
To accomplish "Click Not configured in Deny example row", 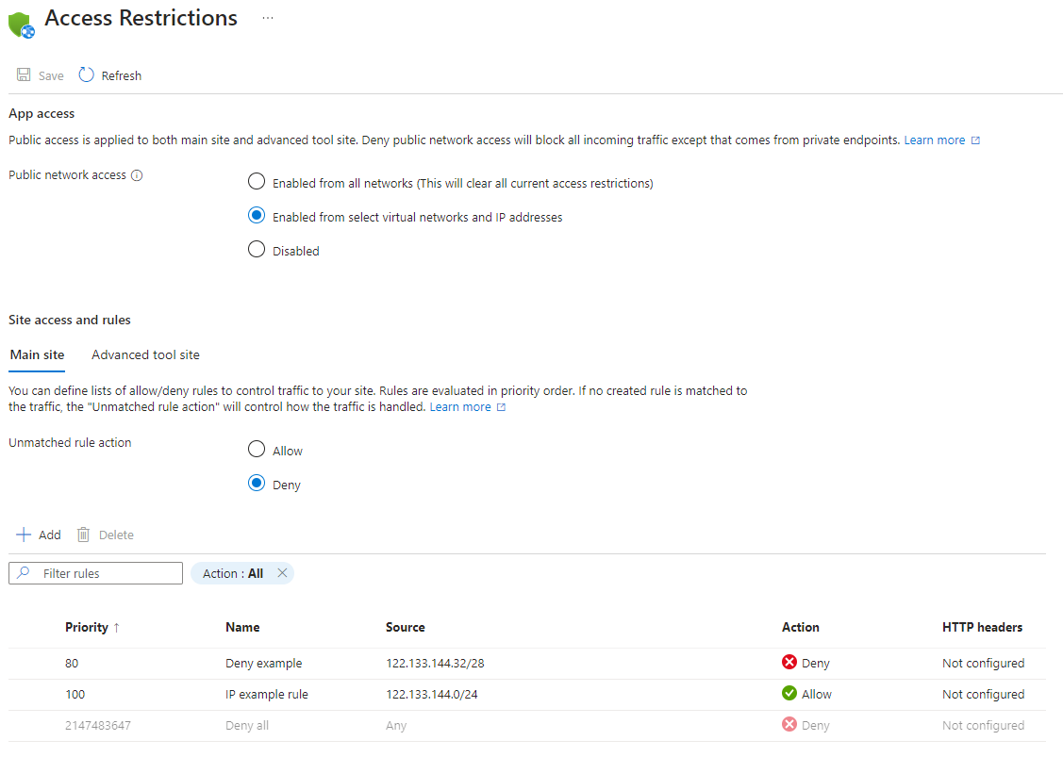I will point(983,664).
